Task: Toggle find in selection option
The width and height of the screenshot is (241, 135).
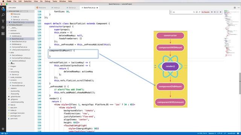Action: point(218,12)
